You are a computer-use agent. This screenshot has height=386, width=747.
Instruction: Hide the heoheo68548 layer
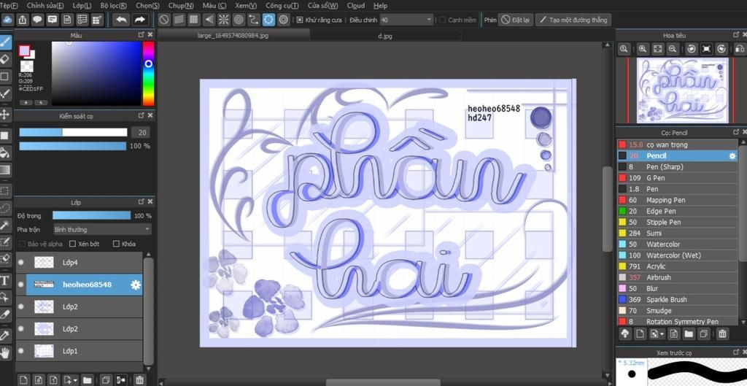click(x=20, y=285)
